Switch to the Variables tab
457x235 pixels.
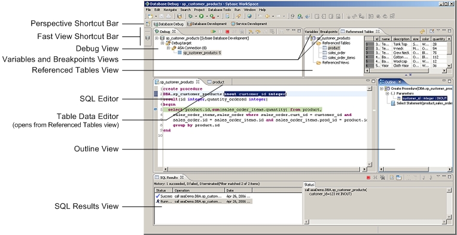(x=311, y=32)
